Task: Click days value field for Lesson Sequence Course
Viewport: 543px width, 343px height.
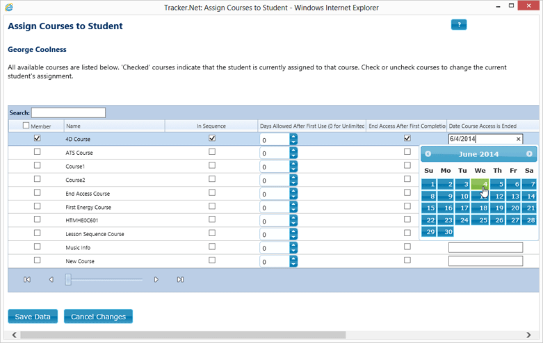Action: click(x=275, y=235)
